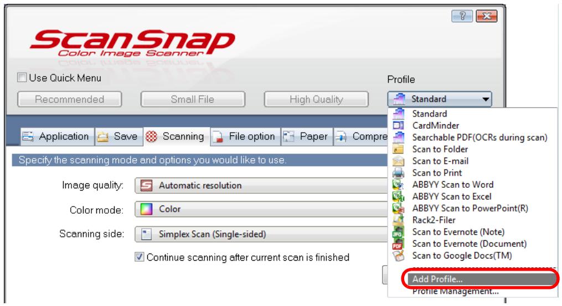Choose Scan to Google Docs(TM) profile

[462, 256]
